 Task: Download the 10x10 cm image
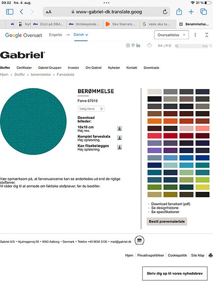120,128
